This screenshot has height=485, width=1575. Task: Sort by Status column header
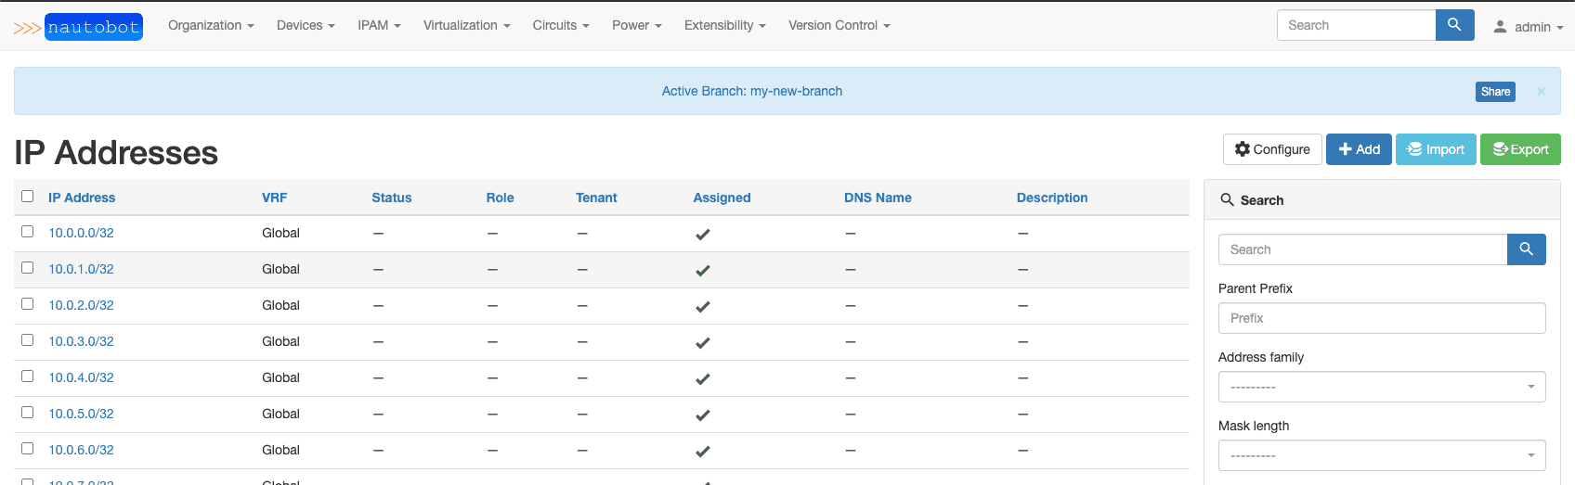point(391,198)
